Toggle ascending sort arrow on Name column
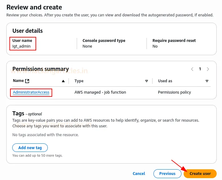 [63, 81]
